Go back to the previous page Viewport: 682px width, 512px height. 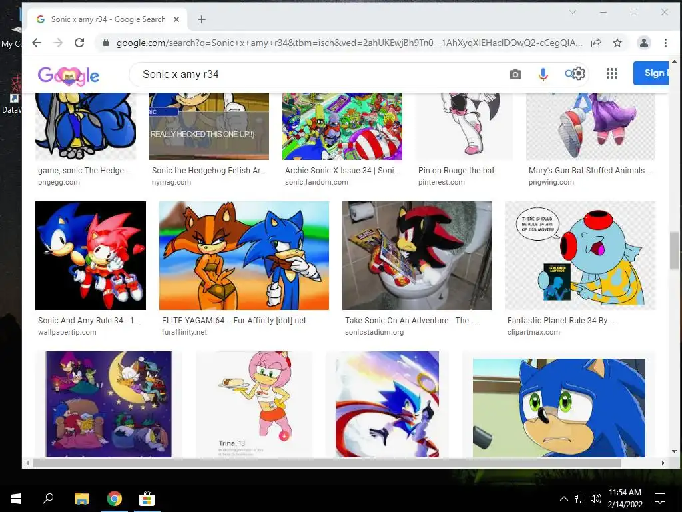tap(37, 43)
